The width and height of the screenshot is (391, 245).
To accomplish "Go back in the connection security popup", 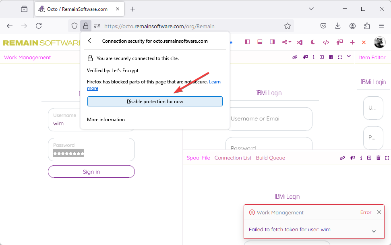I will pyautogui.click(x=90, y=41).
